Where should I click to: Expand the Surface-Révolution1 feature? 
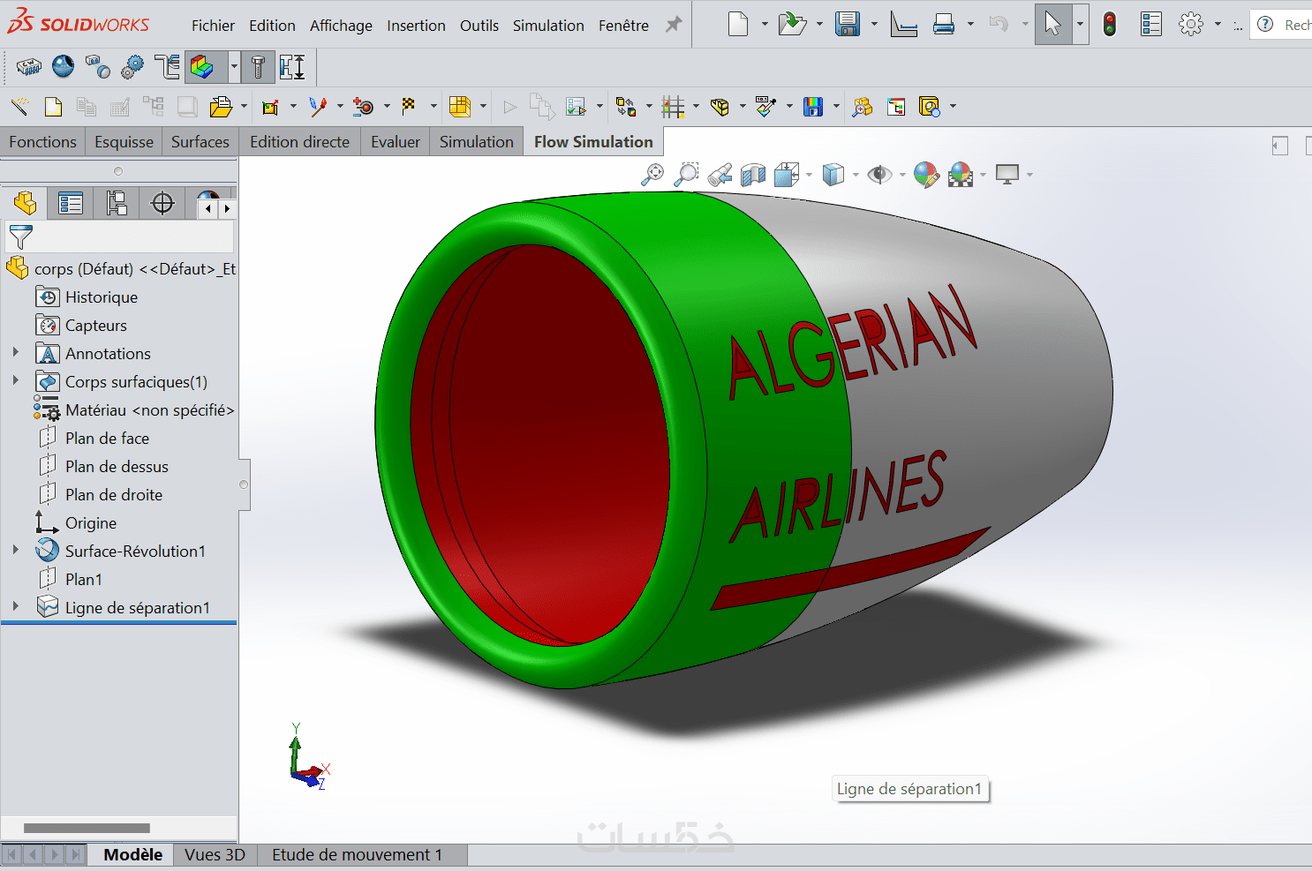pos(16,551)
